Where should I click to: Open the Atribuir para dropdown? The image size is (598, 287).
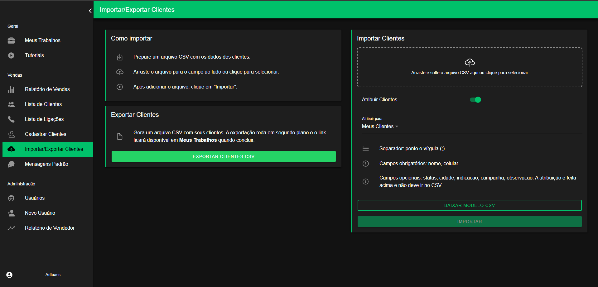(380, 127)
